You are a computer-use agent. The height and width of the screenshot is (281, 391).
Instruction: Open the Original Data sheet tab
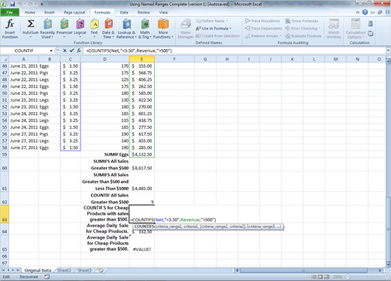coord(38,270)
